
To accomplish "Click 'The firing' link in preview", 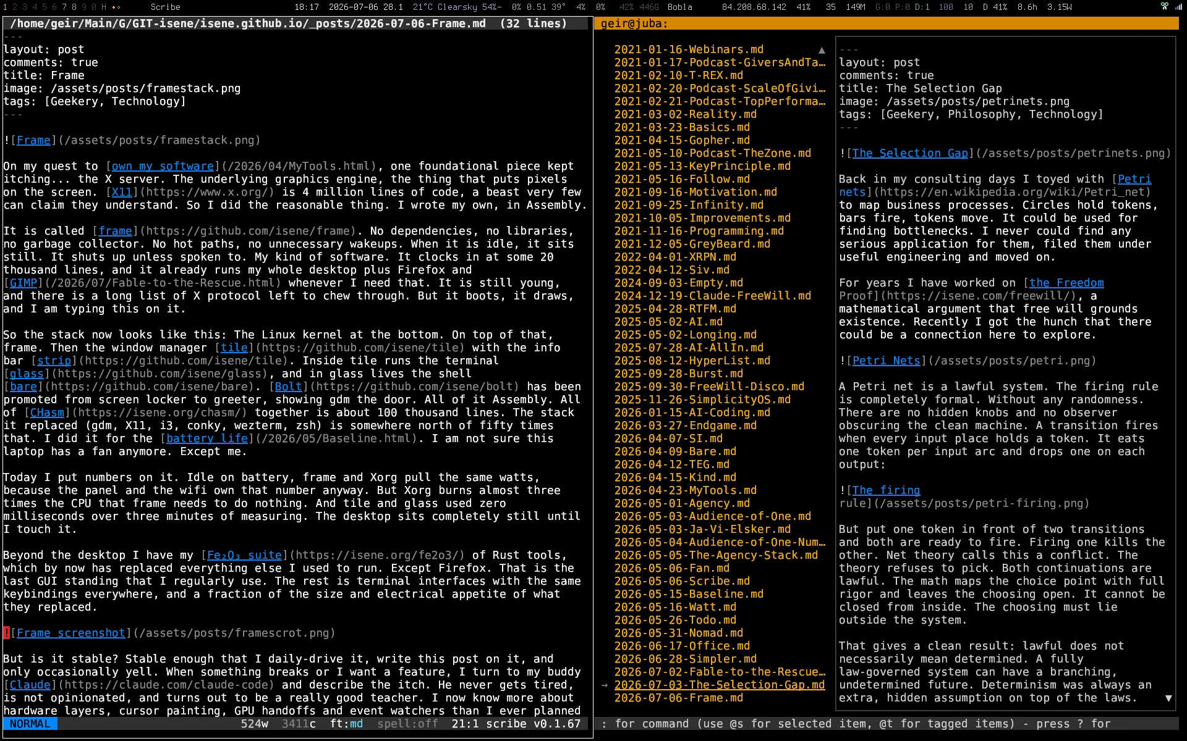I will (x=886, y=490).
